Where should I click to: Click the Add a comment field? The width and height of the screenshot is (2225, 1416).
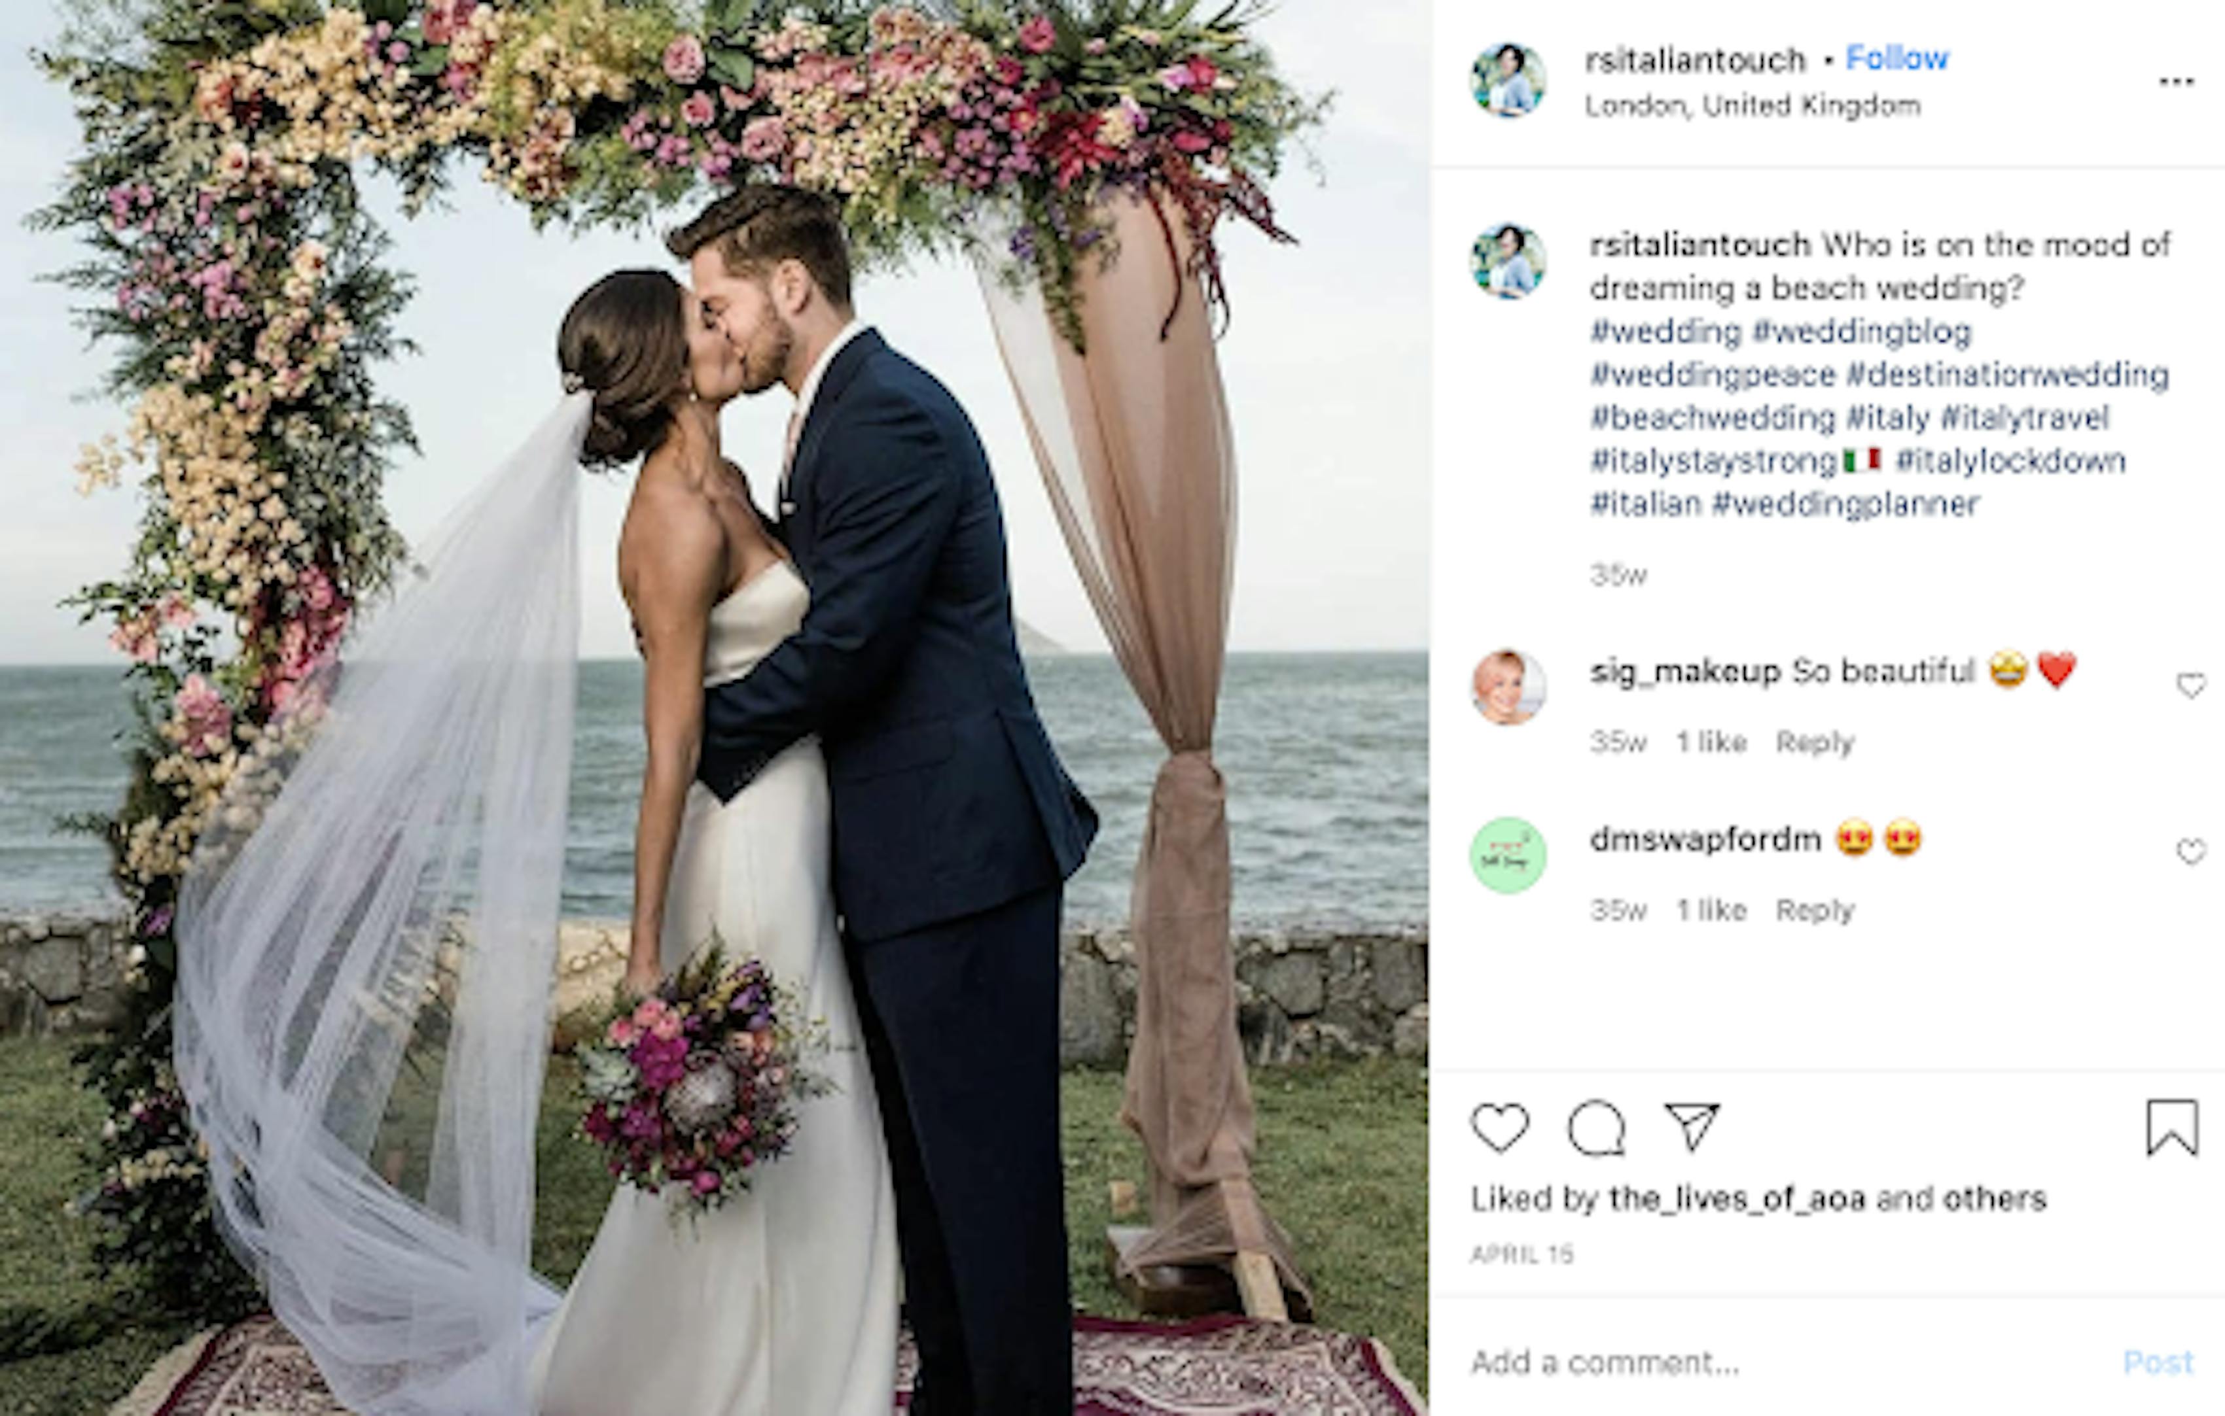[x=1783, y=1362]
